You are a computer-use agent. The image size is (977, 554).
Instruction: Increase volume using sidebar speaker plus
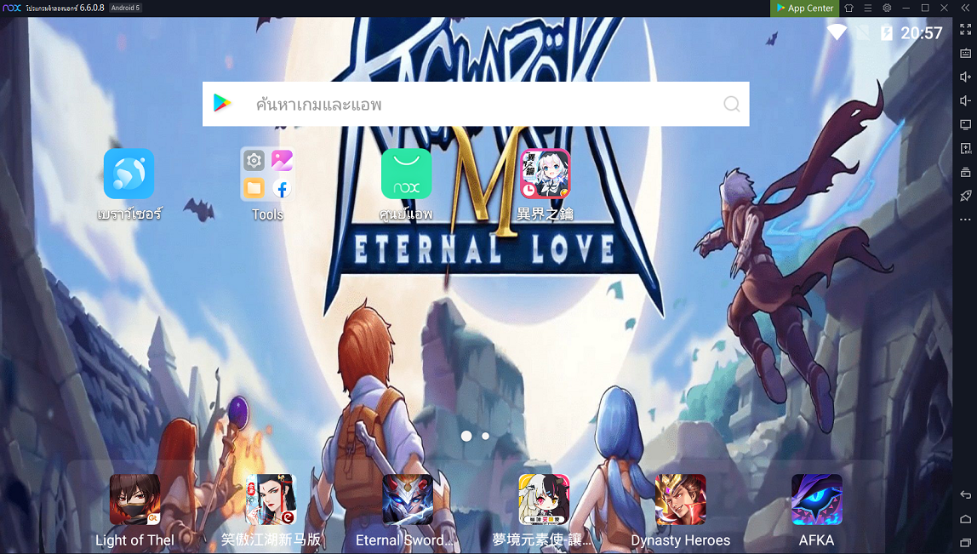[965, 77]
